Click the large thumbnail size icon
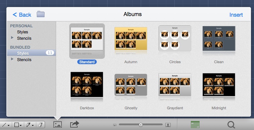Viewport: 254px width, 130px height. tap(168, 125)
